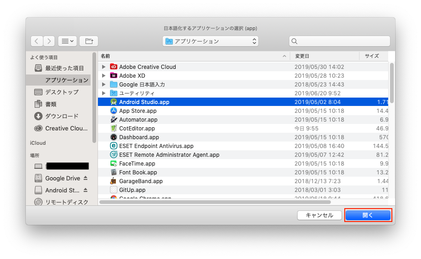Select Automator.app in the list
Screen dimensions: 421x259
pos(138,120)
